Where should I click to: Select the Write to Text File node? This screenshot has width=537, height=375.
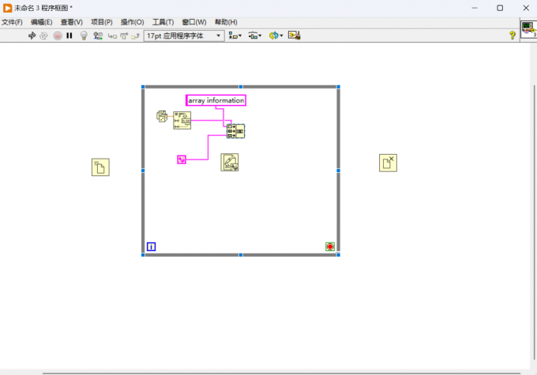pyautogui.click(x=230, y=163)
